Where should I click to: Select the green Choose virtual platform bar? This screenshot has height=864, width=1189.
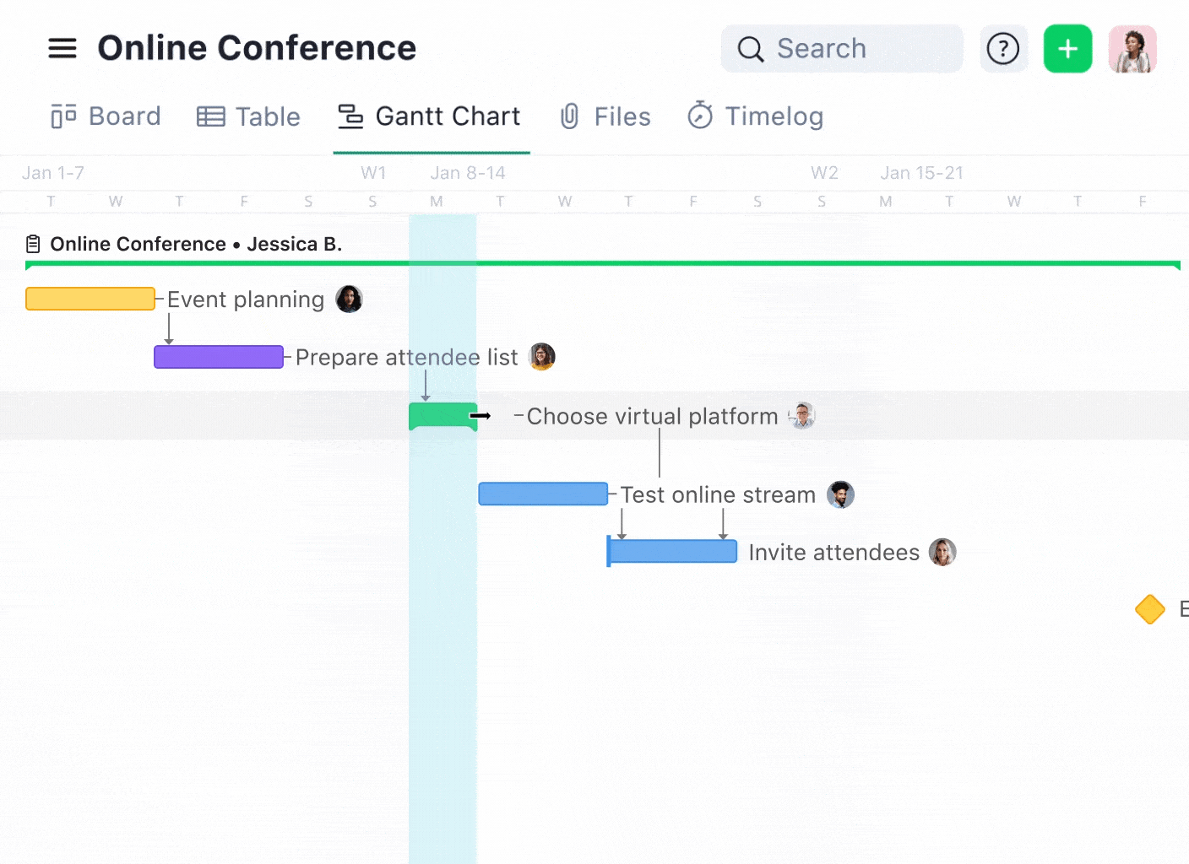[x=442, y=415]
